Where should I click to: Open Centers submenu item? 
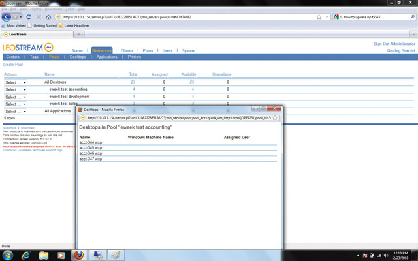(13, 57)
